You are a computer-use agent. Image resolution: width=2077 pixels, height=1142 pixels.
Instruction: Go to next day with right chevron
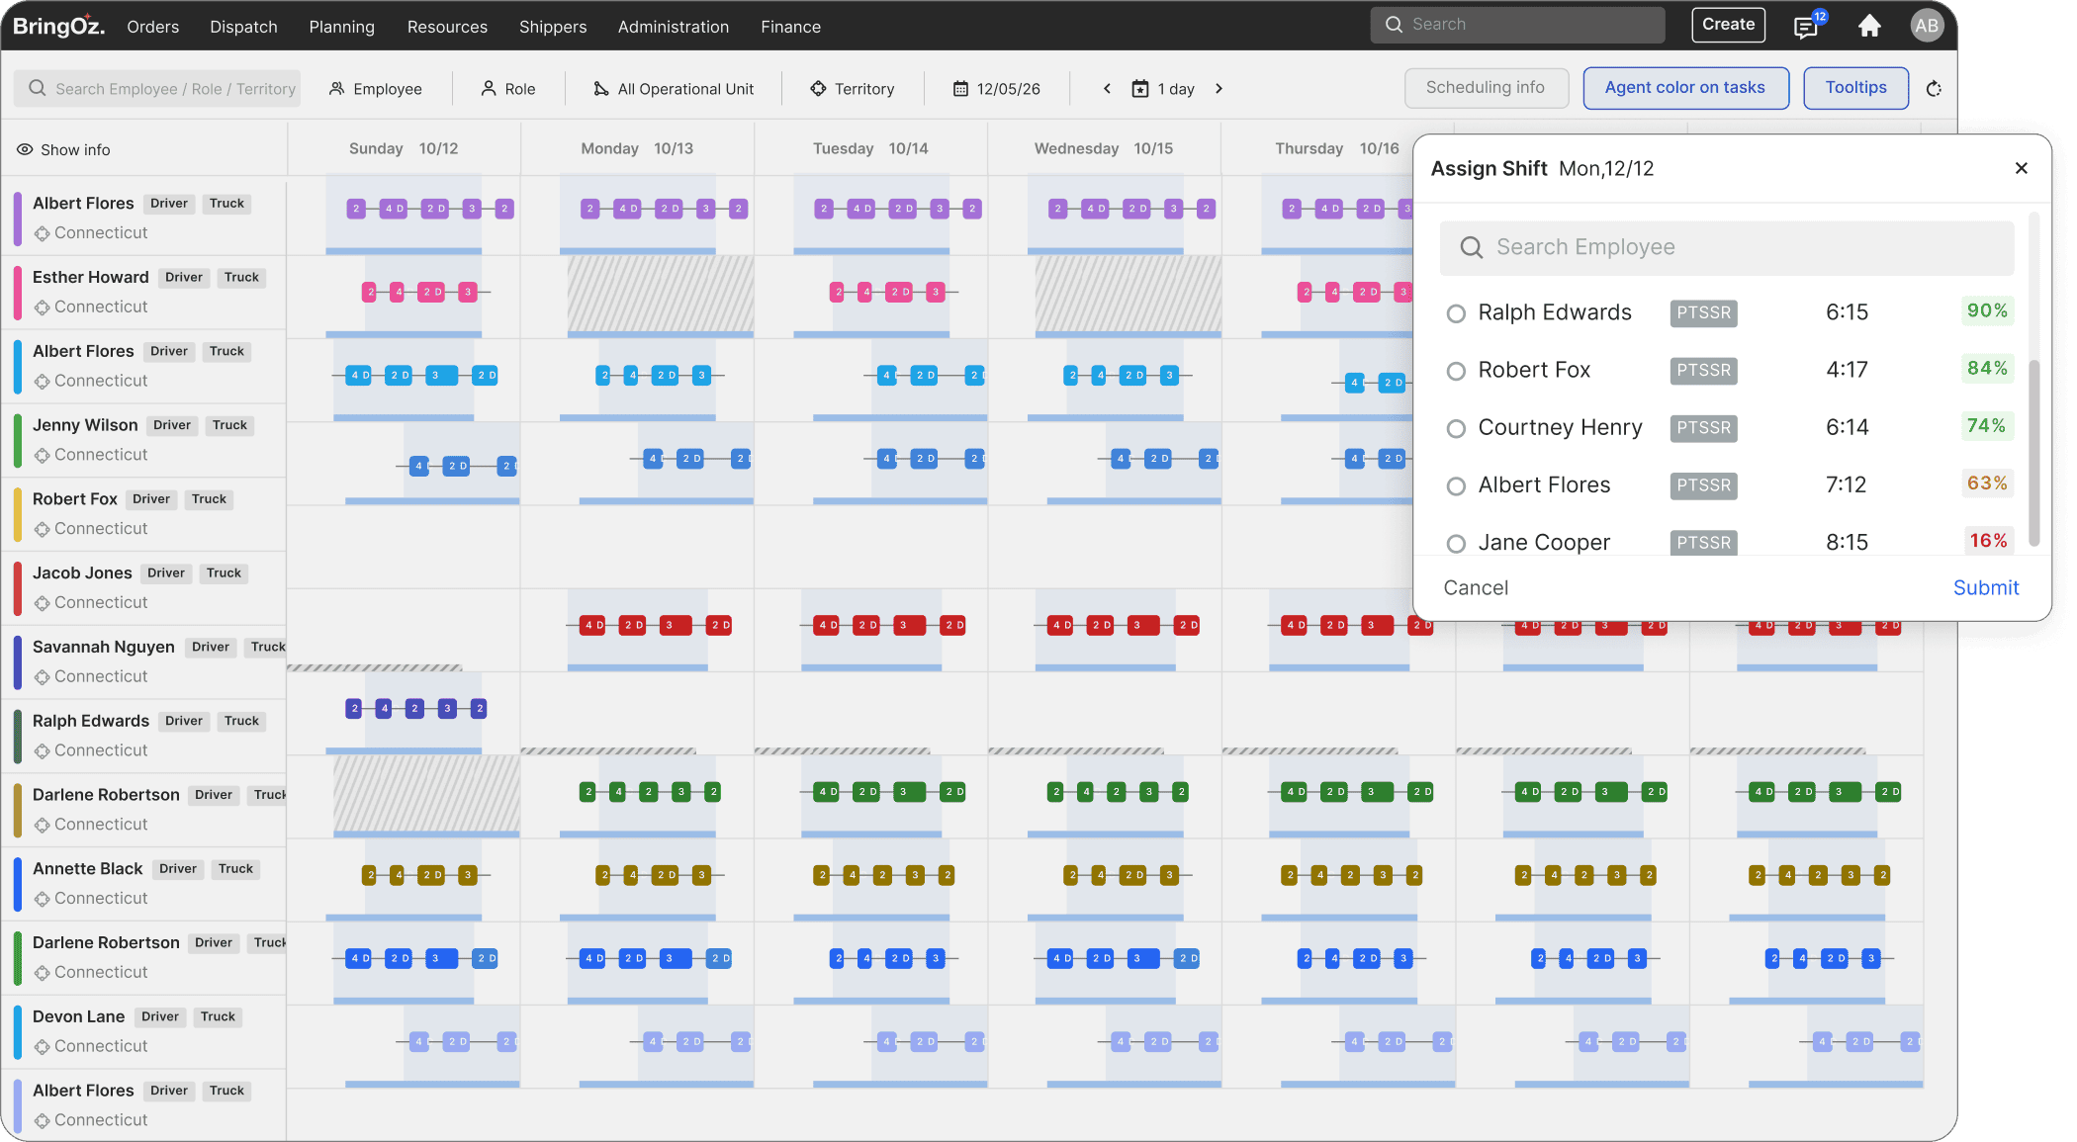pos(1219,89)
